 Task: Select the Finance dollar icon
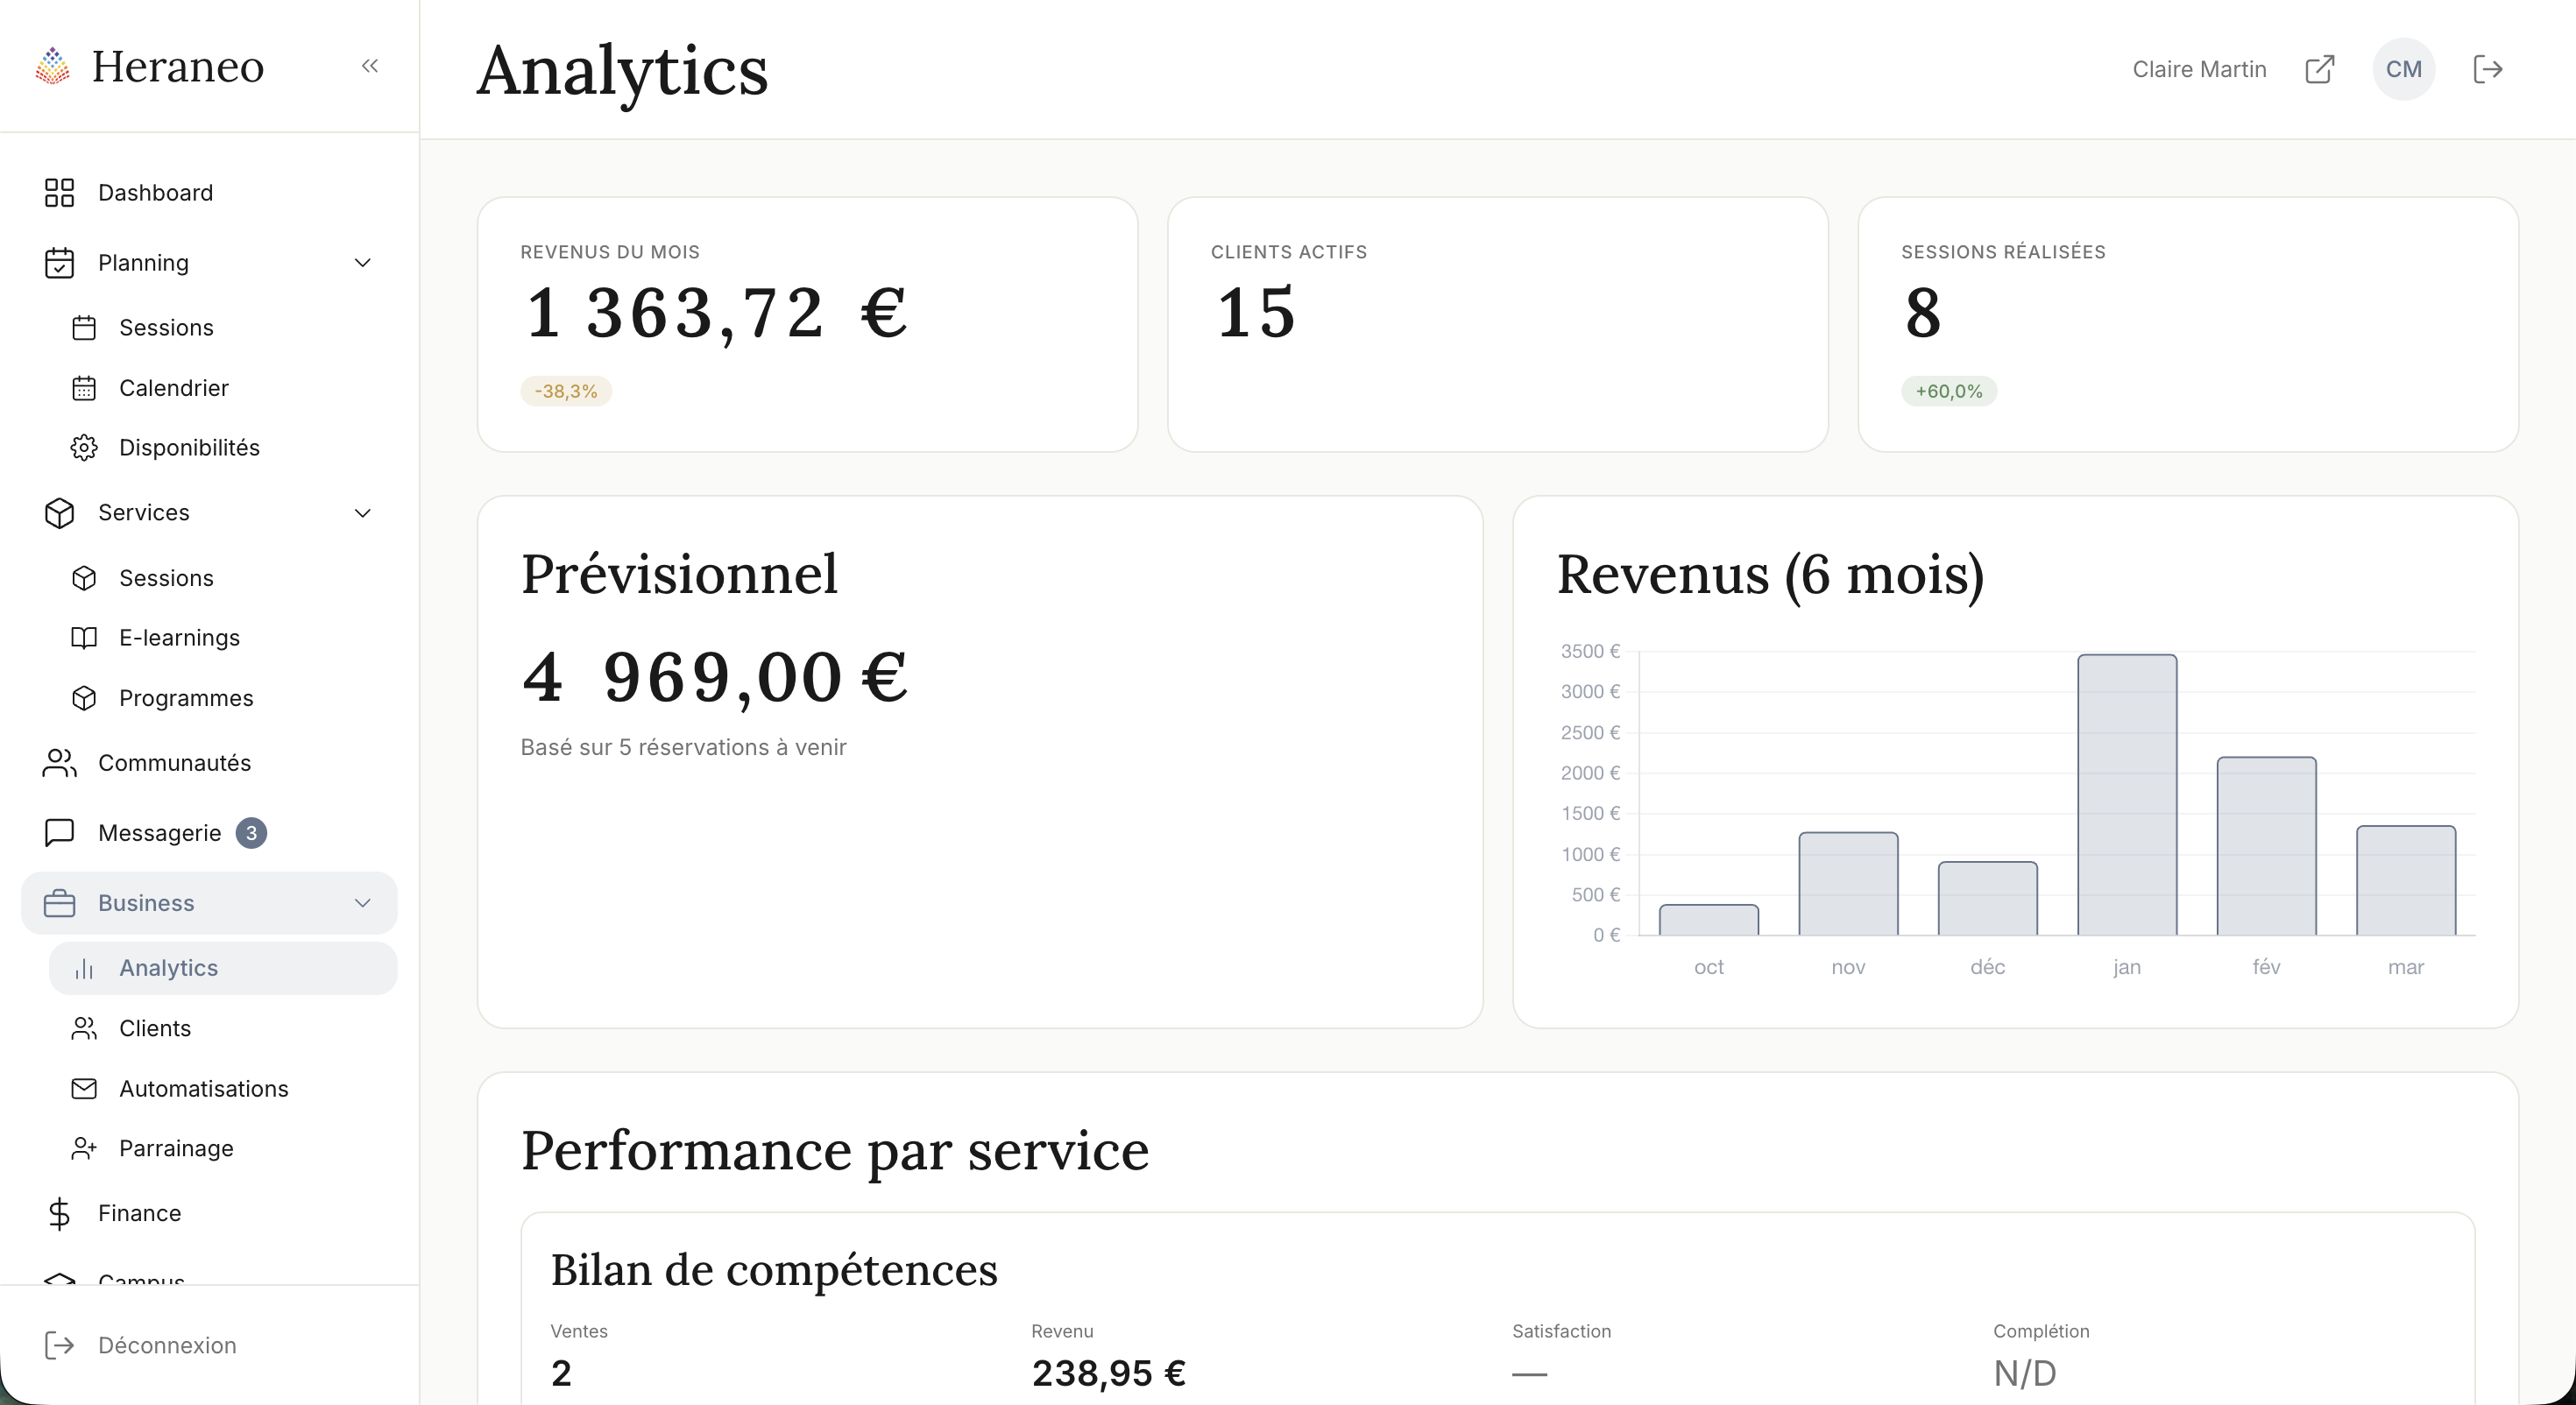59,1213
